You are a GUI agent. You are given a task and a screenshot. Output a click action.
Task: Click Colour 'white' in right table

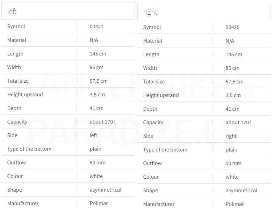coord(232,177)
